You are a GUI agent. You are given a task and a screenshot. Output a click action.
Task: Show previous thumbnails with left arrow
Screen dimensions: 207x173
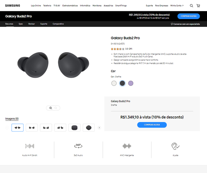pyautogui.click(x=7, y=127)
